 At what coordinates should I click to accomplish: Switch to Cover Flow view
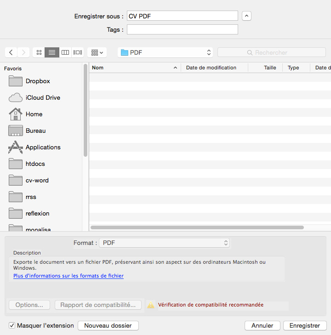(78, 52)
